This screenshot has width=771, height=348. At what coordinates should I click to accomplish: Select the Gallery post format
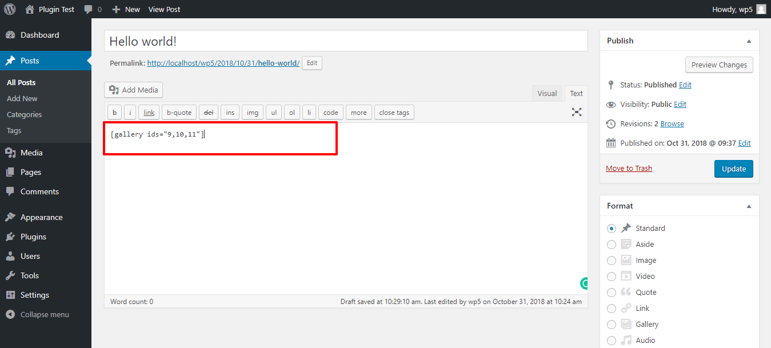click(612, 324)
